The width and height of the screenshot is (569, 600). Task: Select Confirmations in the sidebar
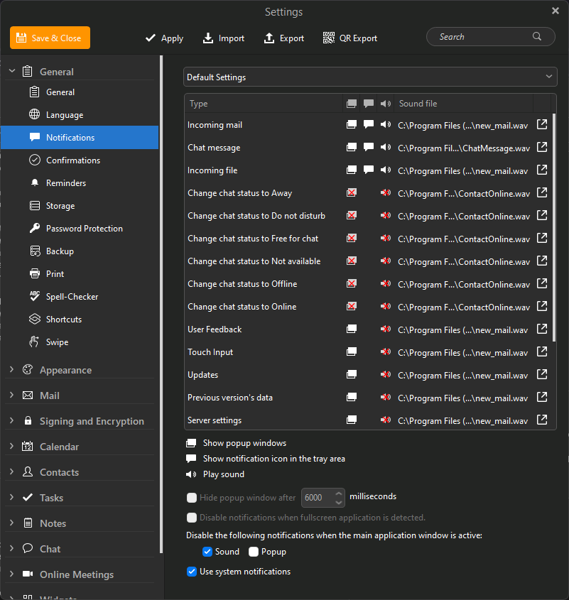pos(80,160)
